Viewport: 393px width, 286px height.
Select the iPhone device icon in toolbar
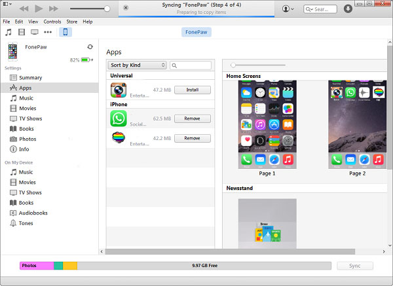[65, 32]
